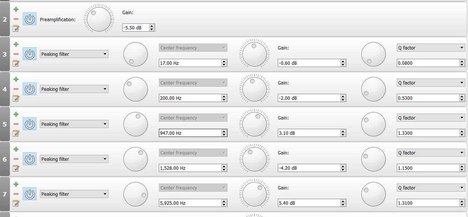
Task: Open the Peaking filter type dropdown in row 7
Action: point(74,194)
